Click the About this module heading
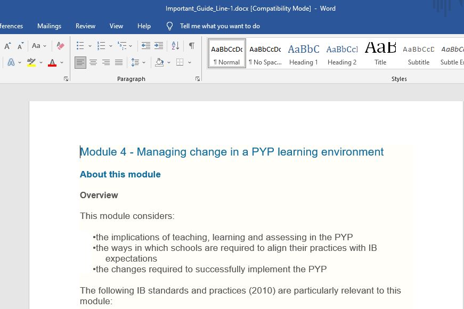 click(120, 174)
